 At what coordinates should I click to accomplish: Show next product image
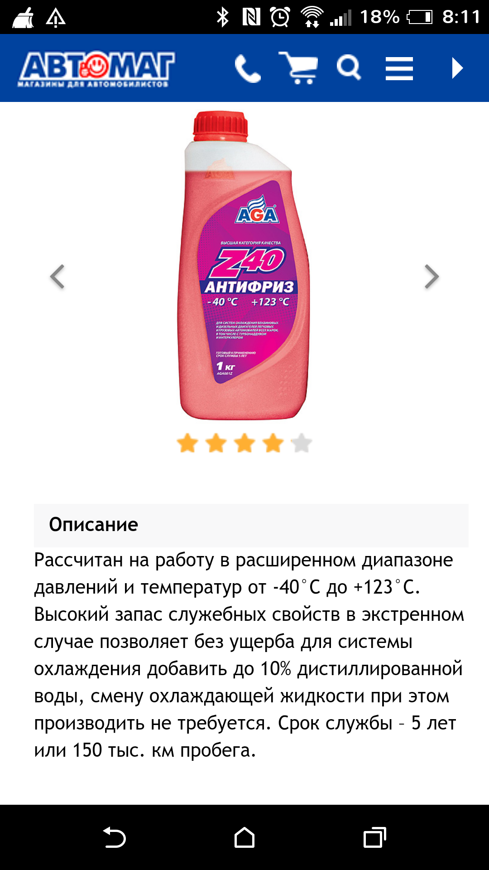tap(431, 276)
